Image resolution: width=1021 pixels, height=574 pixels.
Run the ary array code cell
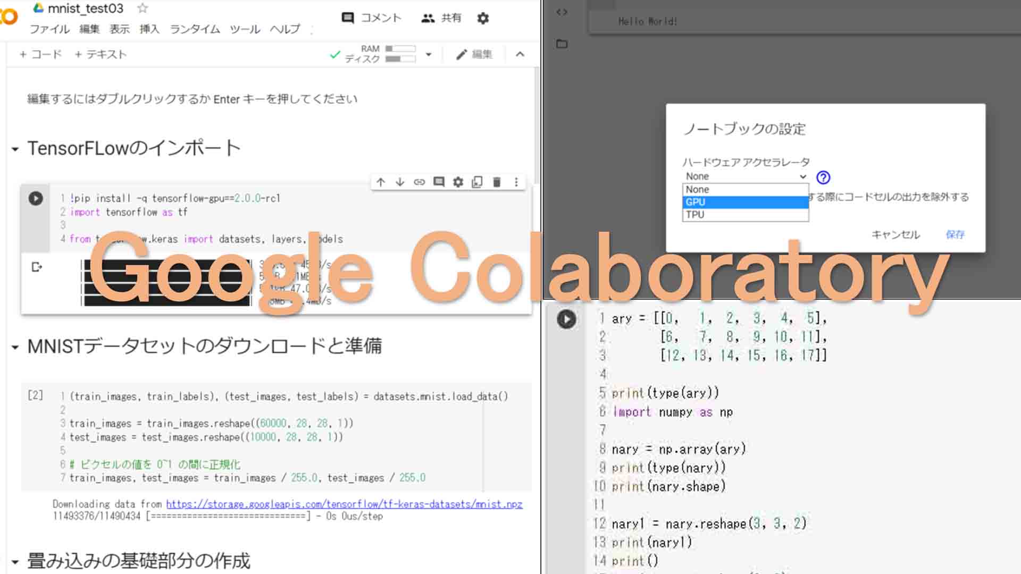[x=566, y=319]
